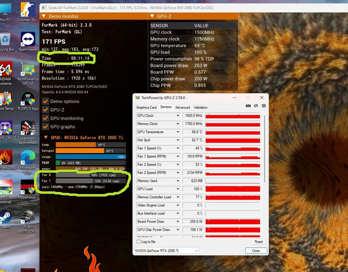The width and height of the screenshot is (348, 272).
Task: Open Core Temp desktop shortcut
Action: [x=7, y=101]
